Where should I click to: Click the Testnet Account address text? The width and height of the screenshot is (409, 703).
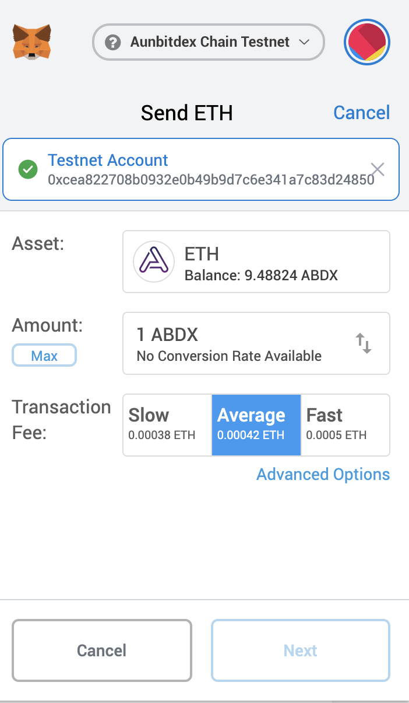coord(211,180)
